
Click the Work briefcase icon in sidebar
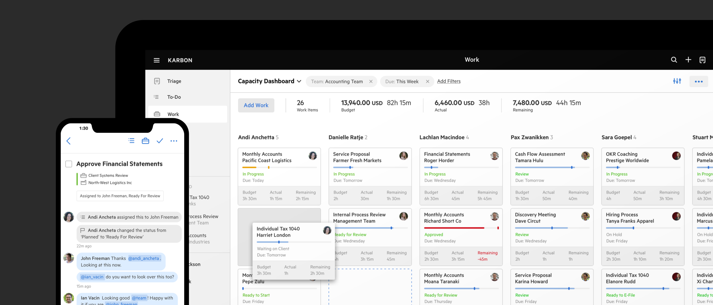pyautogui.click(x=157, y=114)
